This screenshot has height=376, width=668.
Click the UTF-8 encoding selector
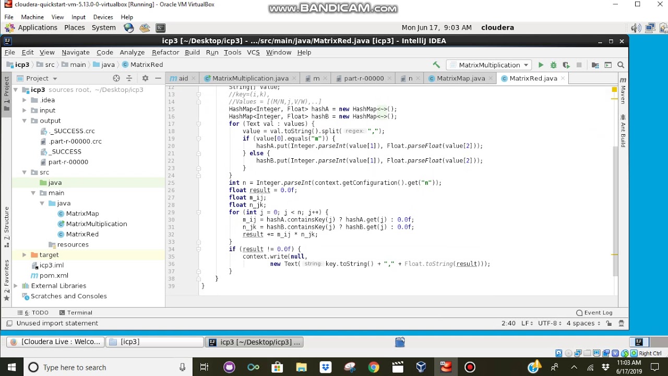[x=550, y=323]
